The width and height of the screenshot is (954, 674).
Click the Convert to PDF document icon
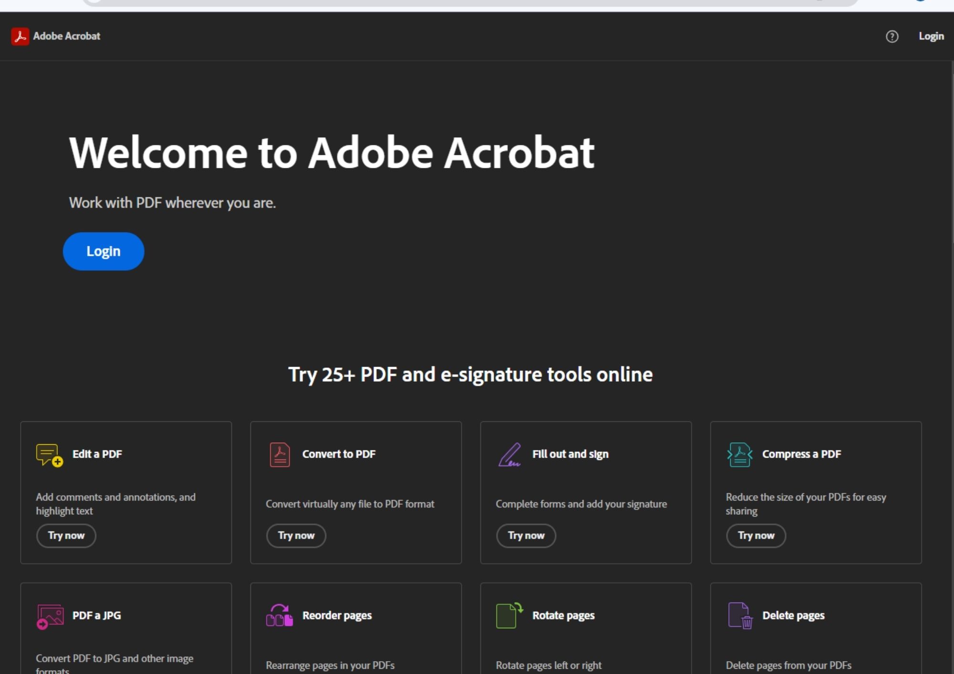pyautogui.click(x=280, y=455)
